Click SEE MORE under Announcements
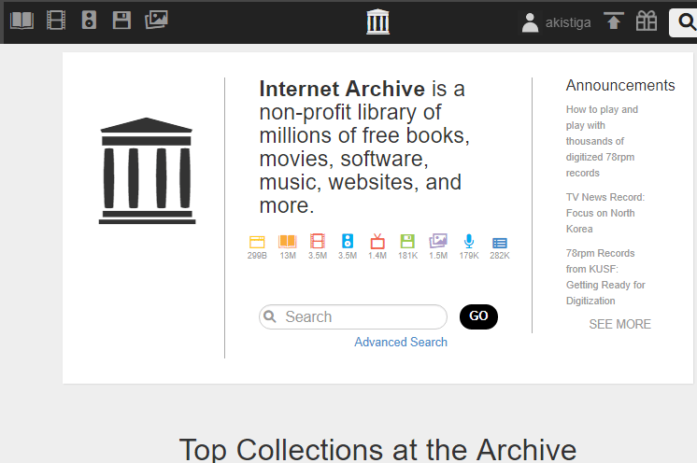The width and height of the screenshot is (697, 463). (x=619, y=325)
